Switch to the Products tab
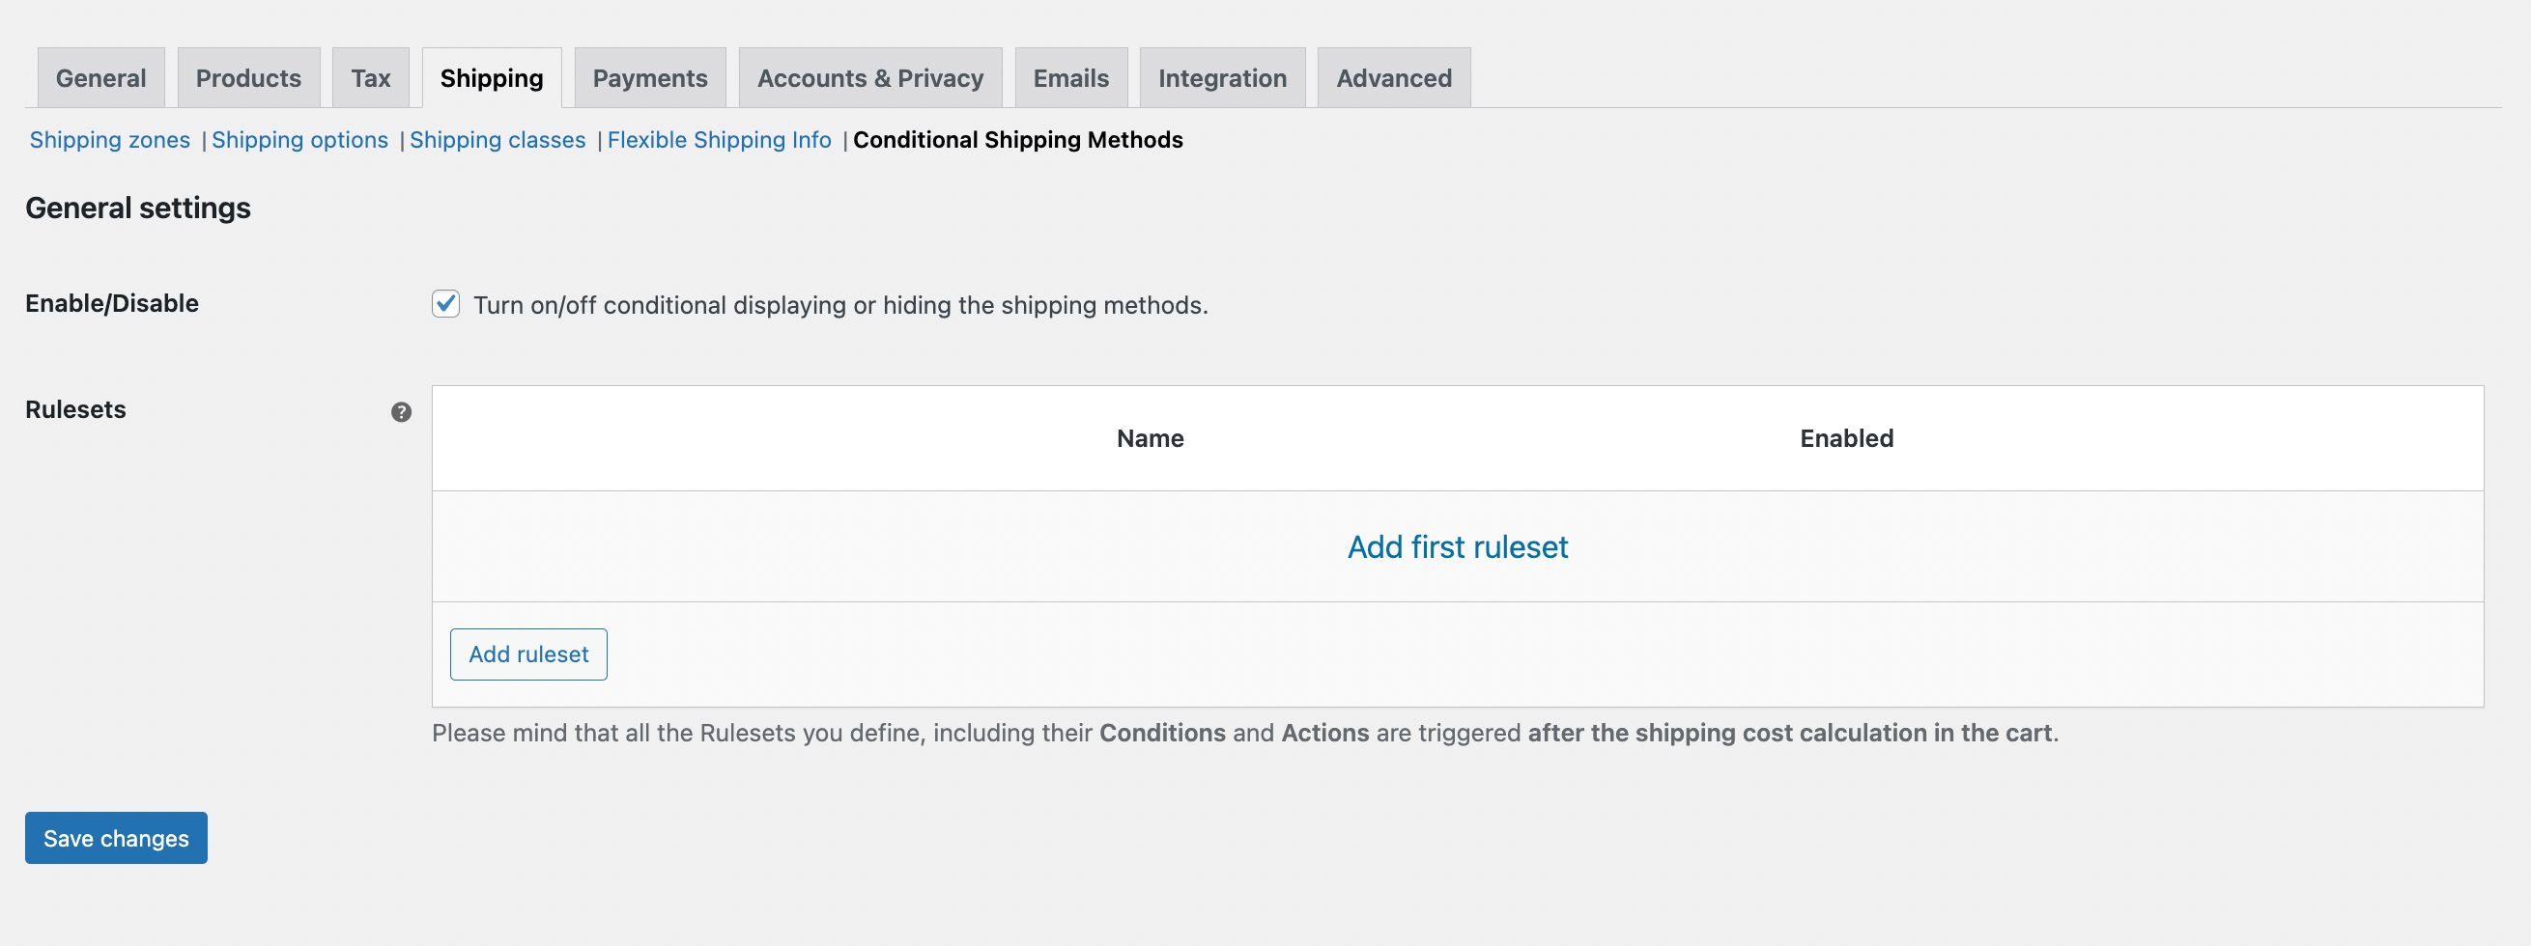Screen dimensions: 2531x946 [247, 77]
